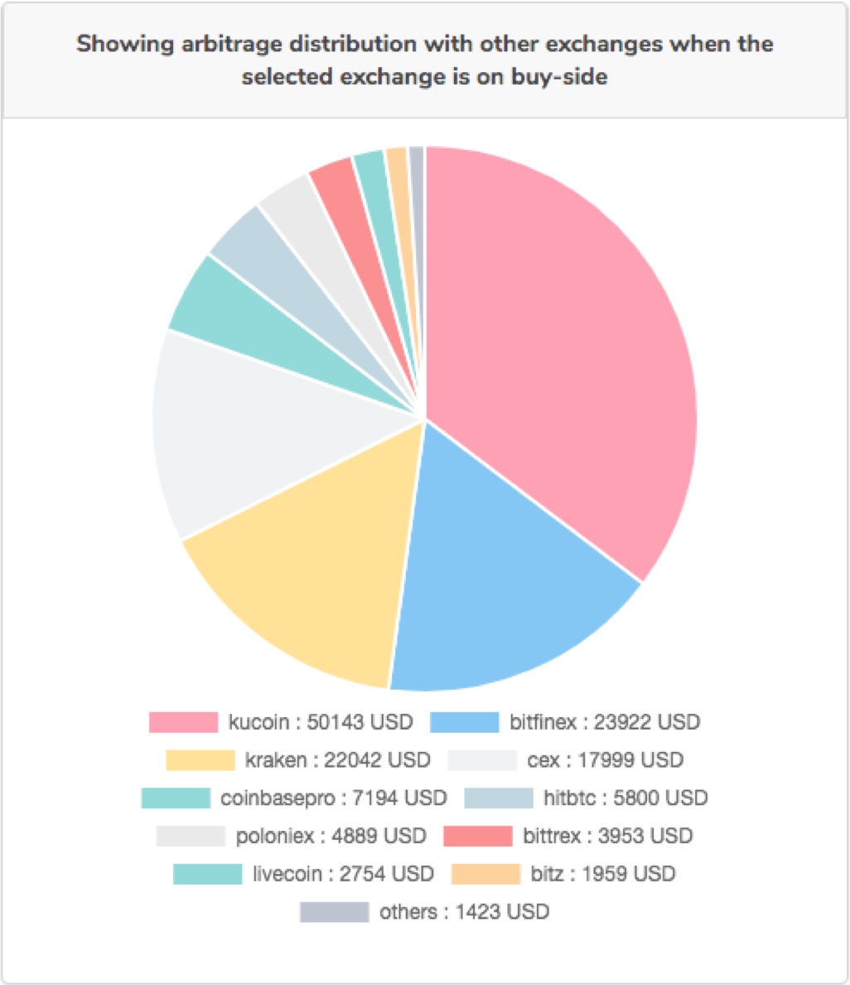Toggle the coinbasepro : 7194 USD legend label
Image resolution: width=850 pixels, height=985 pixels.
pyautogui.click(x=333, y=798)
